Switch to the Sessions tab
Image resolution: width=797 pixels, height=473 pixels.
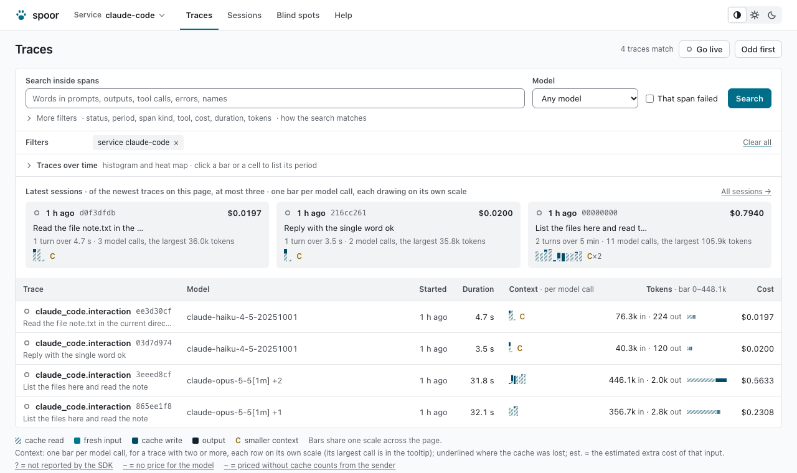pos(244,15)
